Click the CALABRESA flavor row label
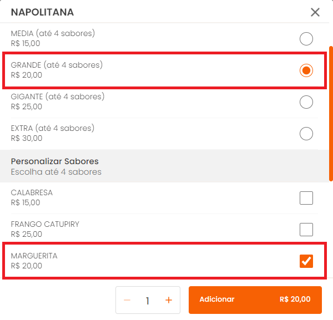333x320 pixels. [x=32, y=192]
